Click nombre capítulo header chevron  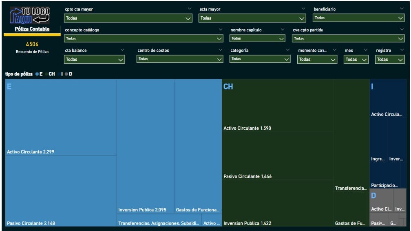point(282,30)
